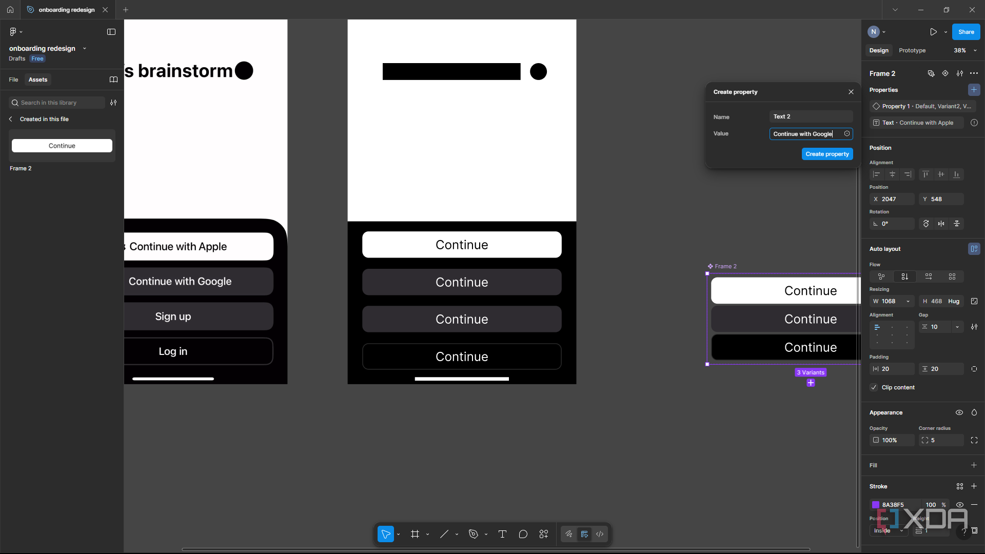Select vertical auto layout flow
The image size is (985, 554).
(x=905, y=276)
